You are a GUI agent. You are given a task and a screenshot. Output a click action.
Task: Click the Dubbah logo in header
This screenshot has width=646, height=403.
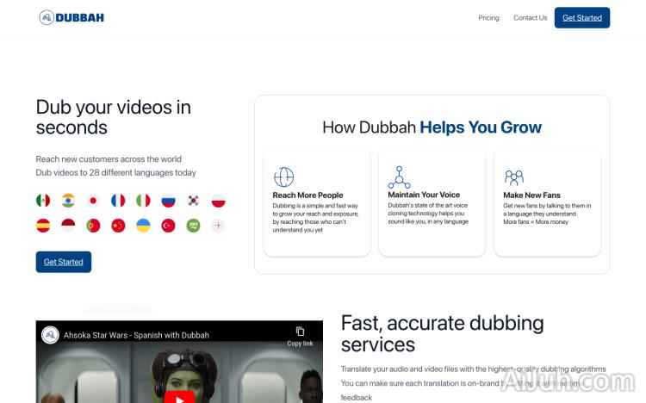[71, 17]
